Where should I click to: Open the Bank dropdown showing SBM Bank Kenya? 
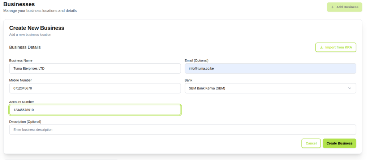pos(270,88)
